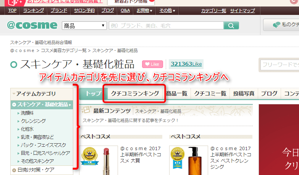
Task: Switch to the ブログ content tab
Action: (x=269, y=94)
